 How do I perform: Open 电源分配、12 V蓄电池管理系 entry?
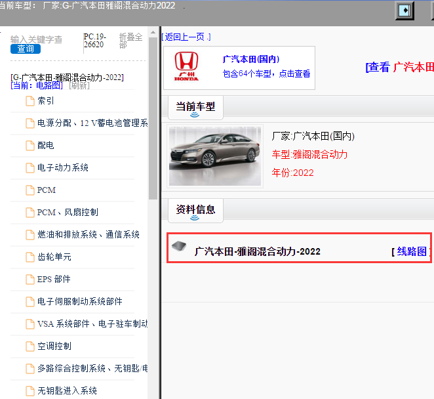pyautogui.click(x=92, y=123)
